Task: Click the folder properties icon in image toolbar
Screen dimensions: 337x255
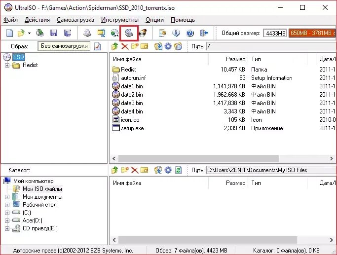Action: (x=178, y=46)
